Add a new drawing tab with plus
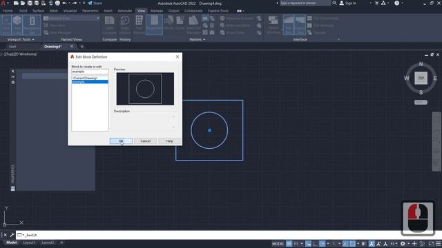The height and width of the screenshot is (248, 442). coord(82,47)
